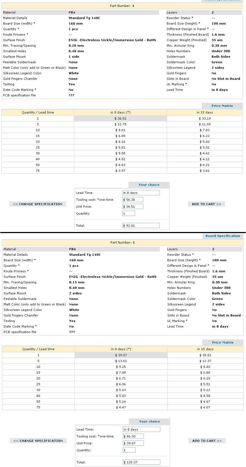
Task: Click the Unit Price field showing $ 39.07
Action: tap(133, 443)
